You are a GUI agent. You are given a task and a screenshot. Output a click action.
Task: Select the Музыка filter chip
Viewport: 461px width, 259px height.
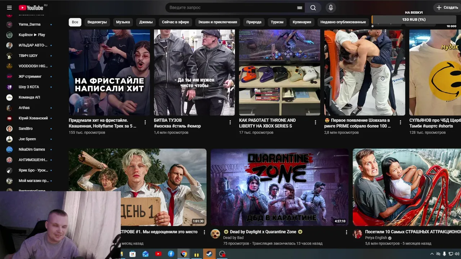pos(123,22)
